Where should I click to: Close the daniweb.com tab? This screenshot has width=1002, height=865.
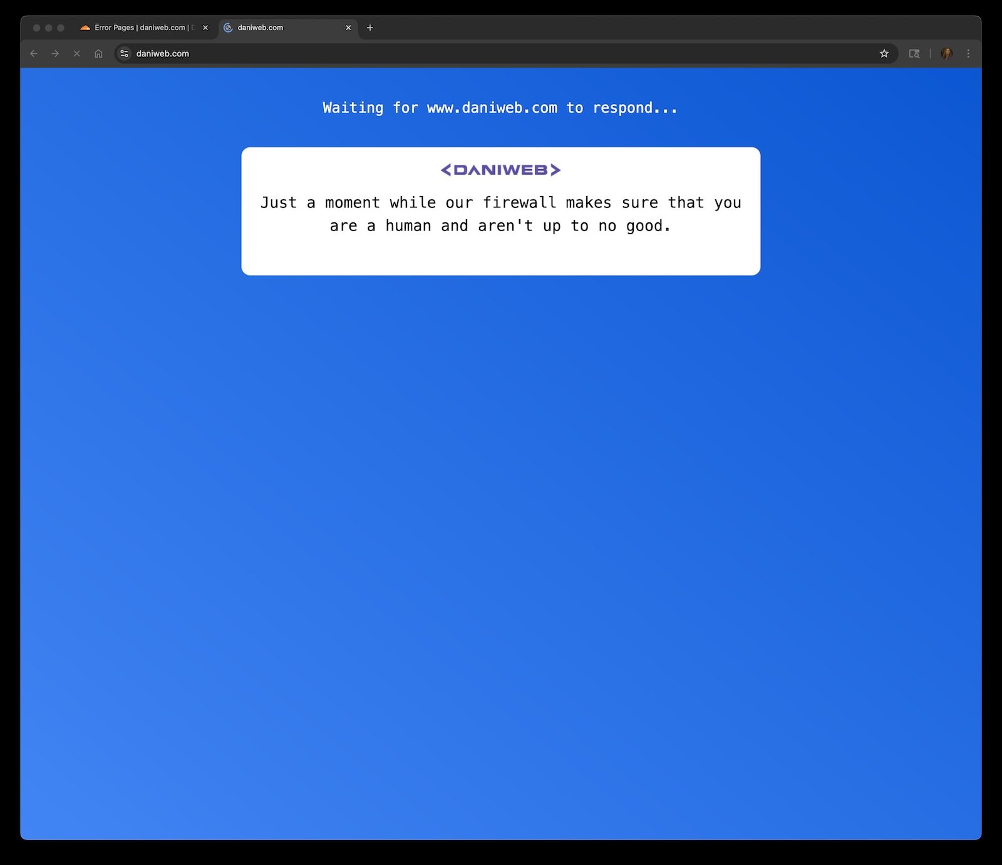(x=349, y=28)
